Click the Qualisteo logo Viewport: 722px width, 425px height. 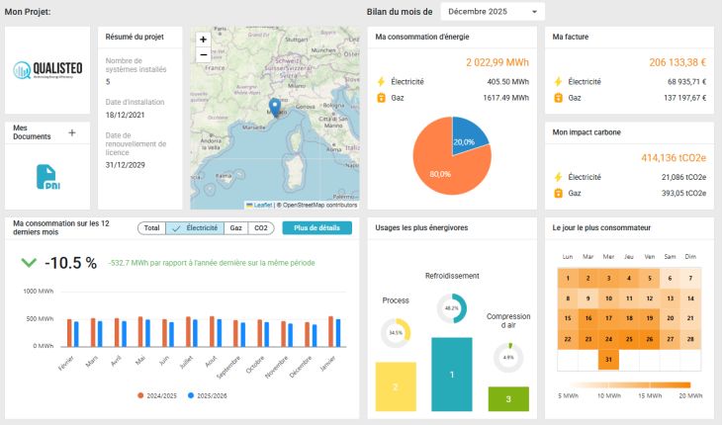47,70
